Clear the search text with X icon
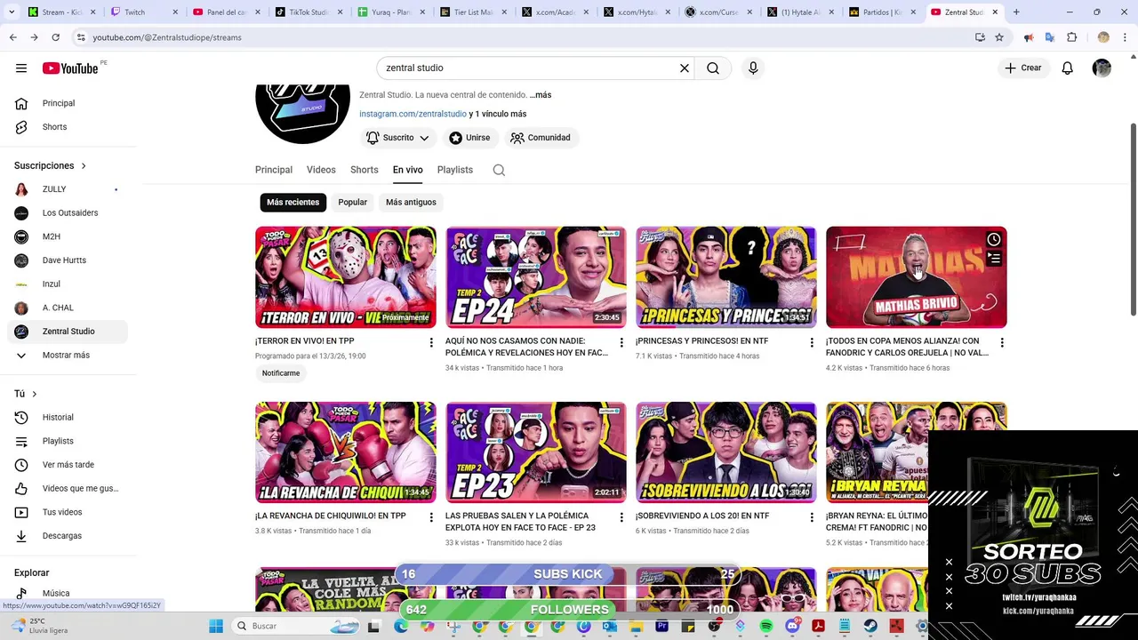Viewport: 1138px width, 640px height. pyautogui.click(x=685, y=68)
